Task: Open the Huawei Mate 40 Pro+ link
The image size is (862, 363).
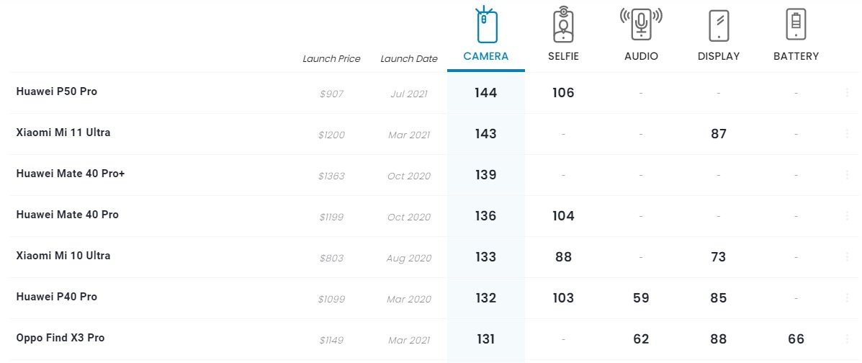Action: click(71, 174)
